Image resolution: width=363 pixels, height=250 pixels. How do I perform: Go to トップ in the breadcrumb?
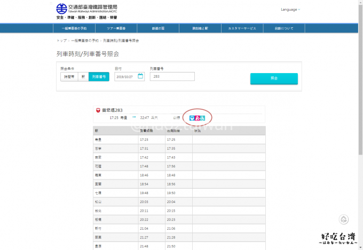tap(61, 41)
